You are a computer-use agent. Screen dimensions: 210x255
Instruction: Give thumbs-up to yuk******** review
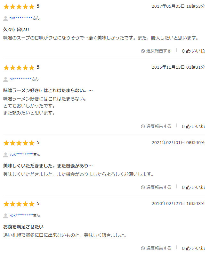coord(188,187)
